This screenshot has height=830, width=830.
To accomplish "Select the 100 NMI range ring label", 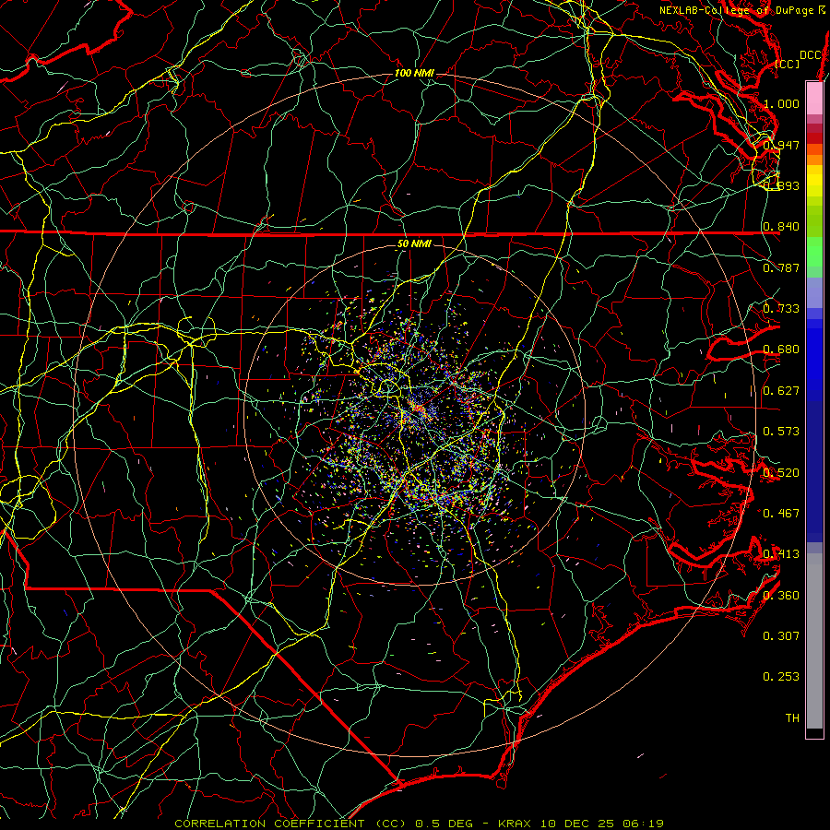I will (x=414, y=73).
